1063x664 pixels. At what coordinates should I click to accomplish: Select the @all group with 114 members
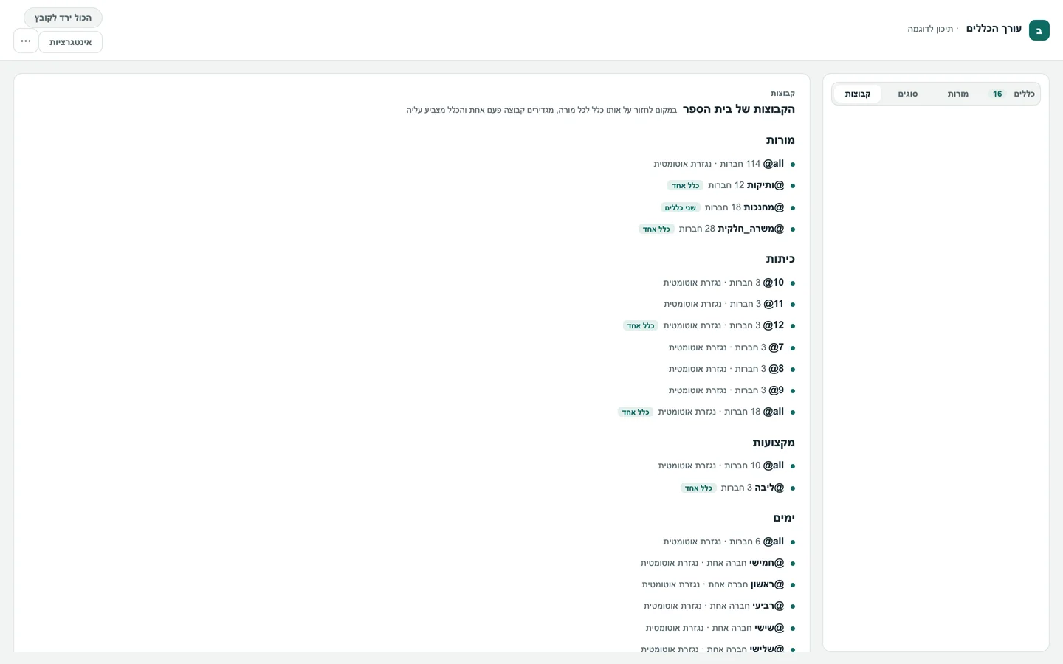coord(724,164)
